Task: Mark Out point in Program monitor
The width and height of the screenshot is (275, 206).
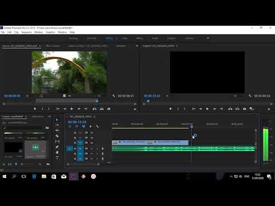Action: [x=184, y=109]
